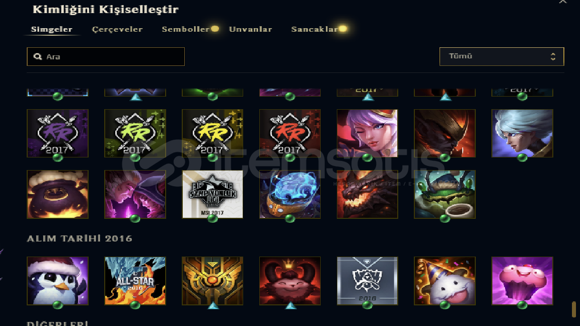Image resolution: width=580 pixels, height=326 pixels.
Task: Select the crowned Teemo icon
Action: pos(290,281)
